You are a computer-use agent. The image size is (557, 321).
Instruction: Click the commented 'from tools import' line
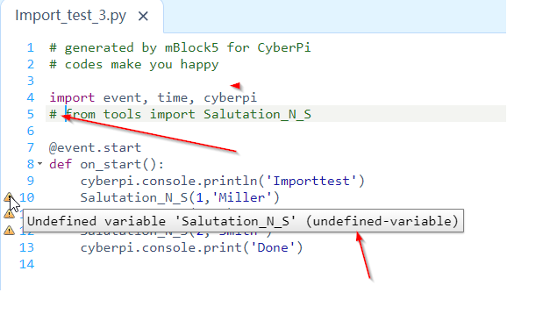click(181, 114)
